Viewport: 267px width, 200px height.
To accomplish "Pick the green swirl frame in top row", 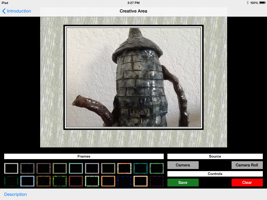I will point(157,168).
